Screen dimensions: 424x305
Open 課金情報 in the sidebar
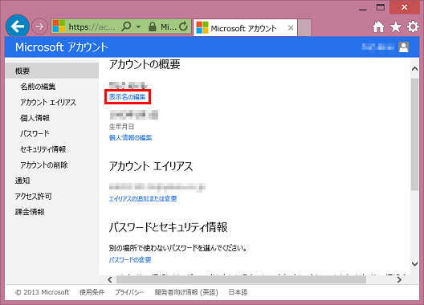tap(30, 212)
